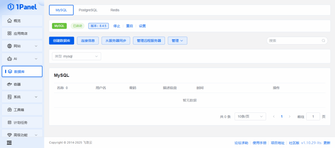Click the 搜索 search input field
This screenshot has width=335, height=148.
pos(294,41)
